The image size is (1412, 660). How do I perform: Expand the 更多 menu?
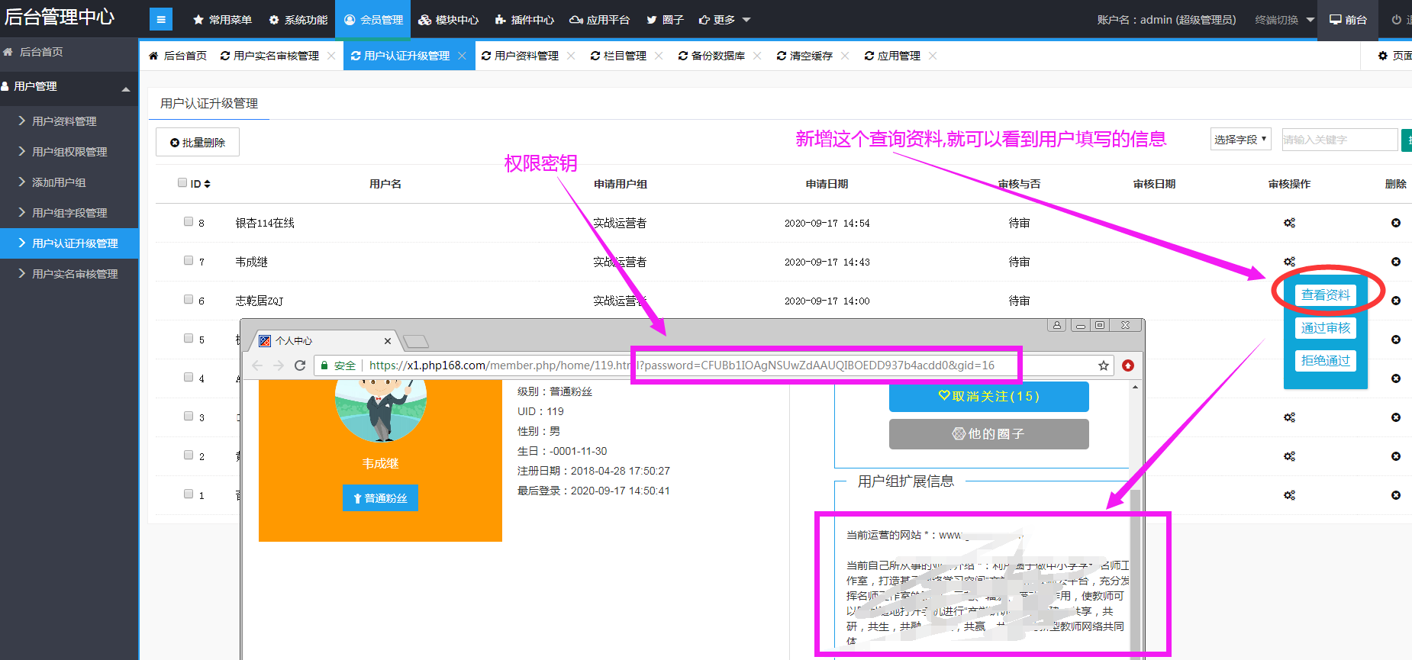[x=724, y=20]
